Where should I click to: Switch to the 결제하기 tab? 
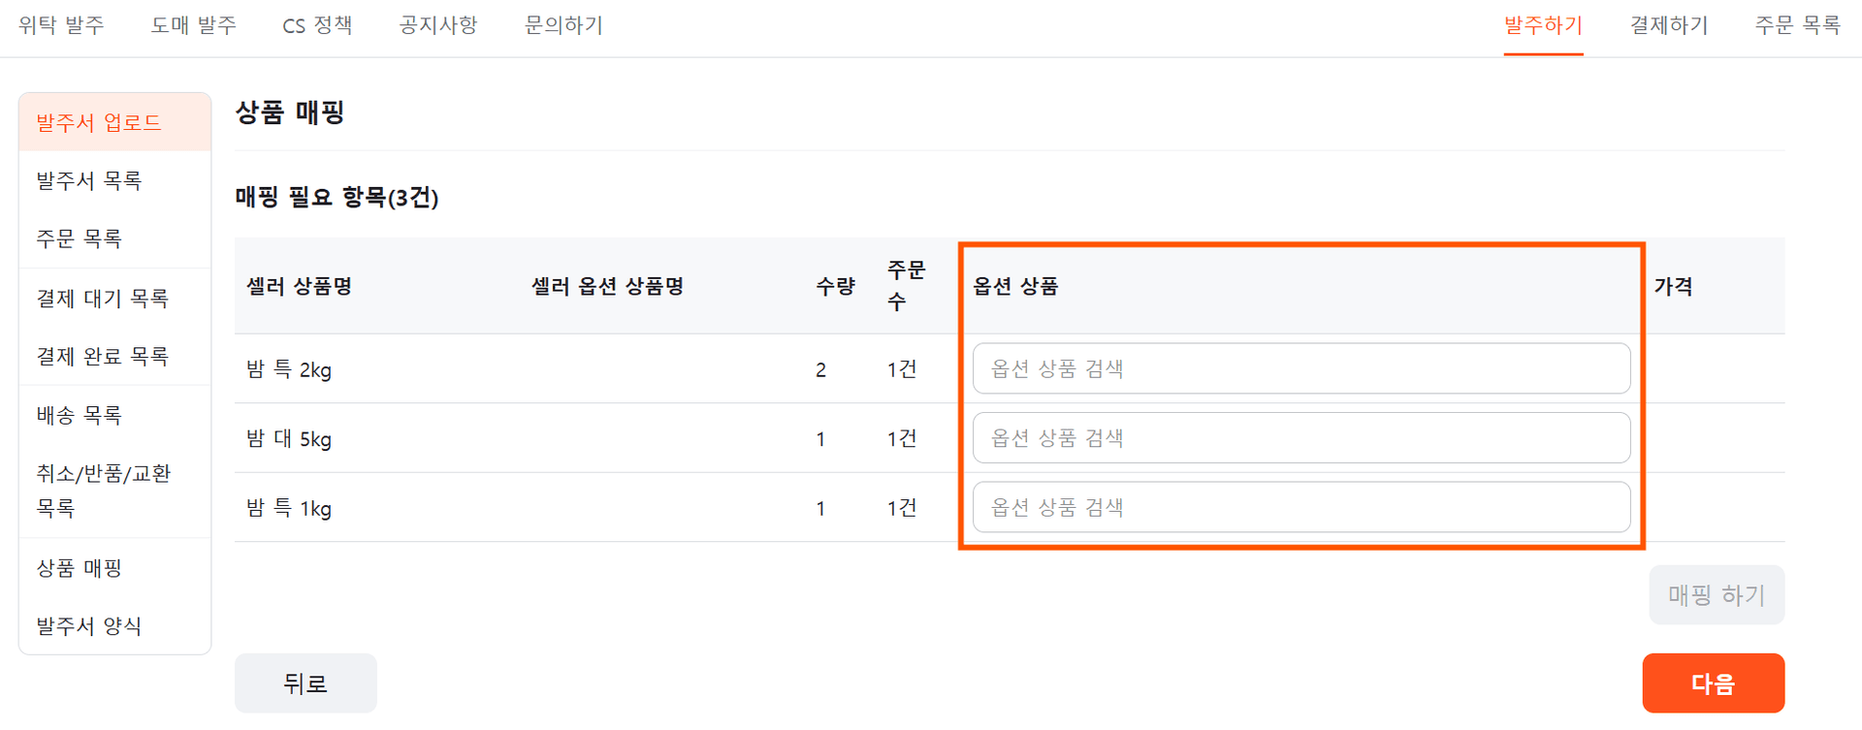pyautogui.click(x=1669, y=25)
